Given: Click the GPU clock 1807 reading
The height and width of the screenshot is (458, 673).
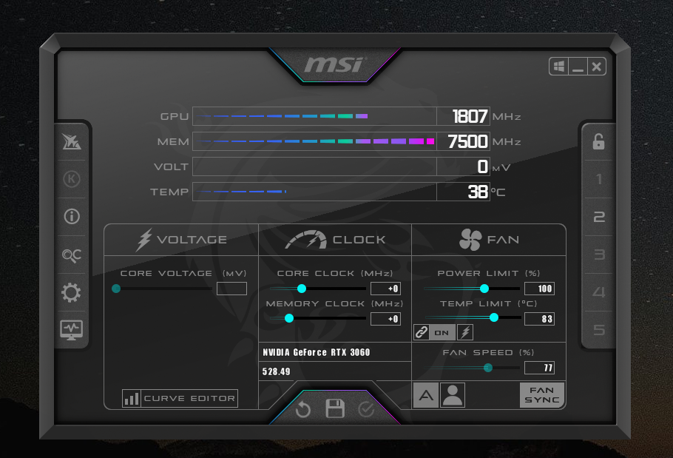Looking at the screenshot, I should [470, 116].
